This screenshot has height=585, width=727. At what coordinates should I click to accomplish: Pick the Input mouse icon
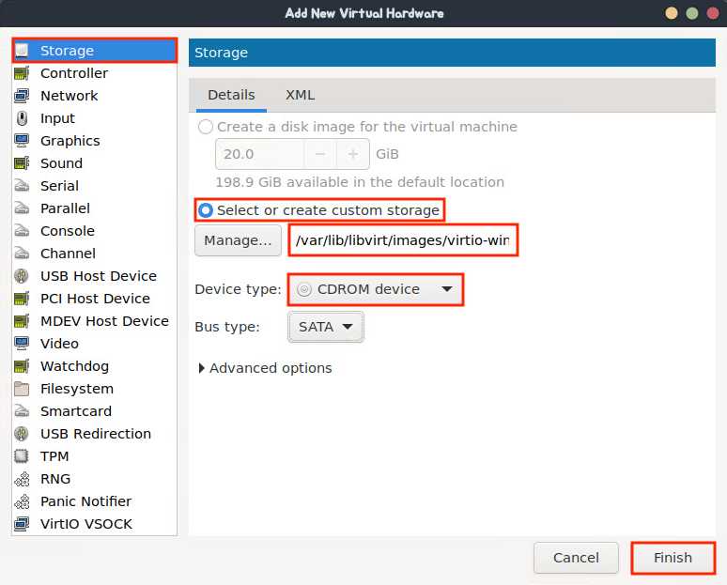pos(22,118)
